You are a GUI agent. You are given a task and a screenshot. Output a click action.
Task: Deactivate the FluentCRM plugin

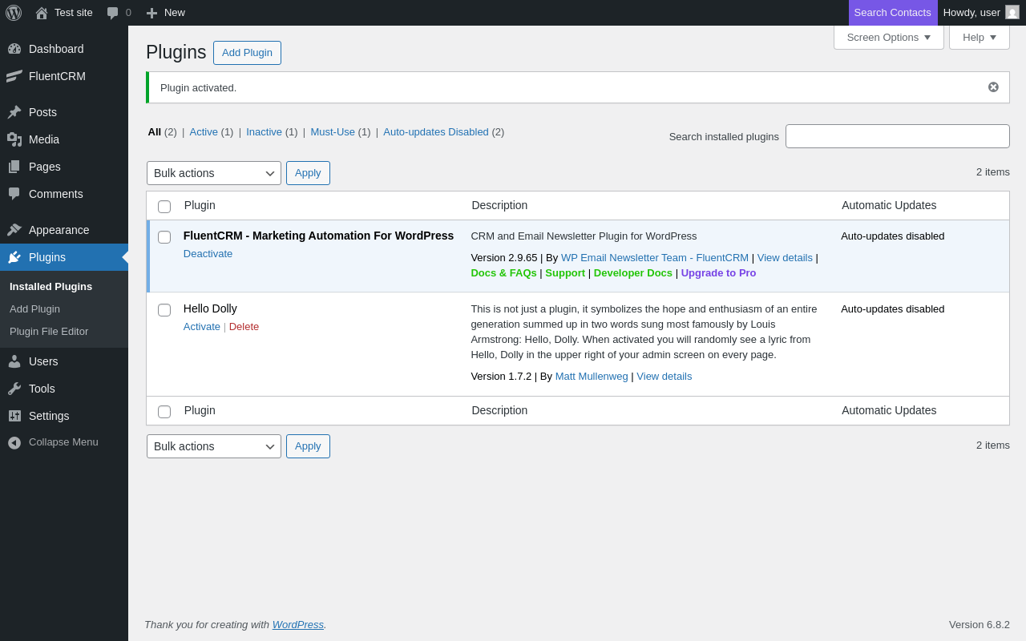tap(208, 254)
